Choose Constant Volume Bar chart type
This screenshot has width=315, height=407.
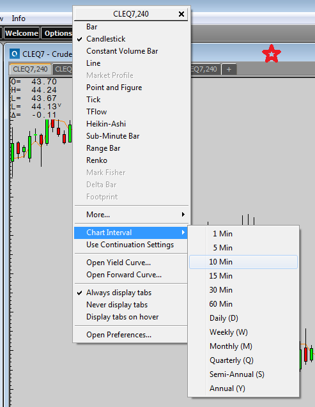pyautogui.click(x=131, y=51)
